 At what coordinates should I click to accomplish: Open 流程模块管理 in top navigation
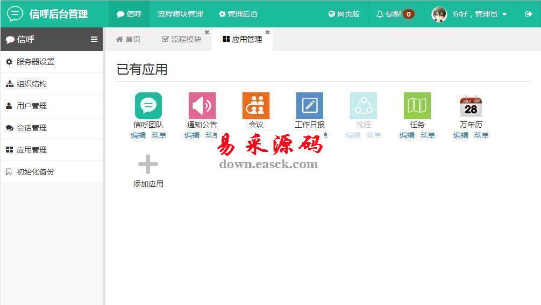pyautogui.click(x=180, y=14)
